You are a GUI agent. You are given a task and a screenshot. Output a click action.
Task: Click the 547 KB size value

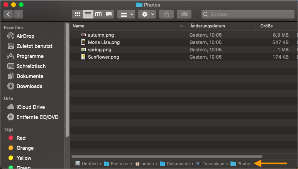[280, 42]
